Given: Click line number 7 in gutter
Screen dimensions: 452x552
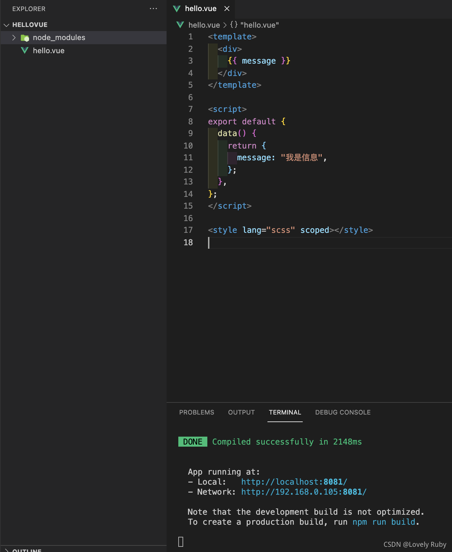Looking at the screenshot, I should pyautogui.click(x=190, y=109).
